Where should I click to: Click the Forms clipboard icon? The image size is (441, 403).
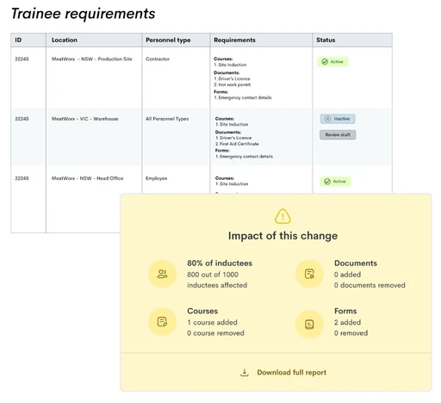coord(309,325)
